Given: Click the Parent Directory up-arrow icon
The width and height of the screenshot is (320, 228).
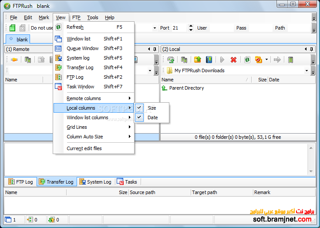Looking at the screenshot, I should [164, 88].
